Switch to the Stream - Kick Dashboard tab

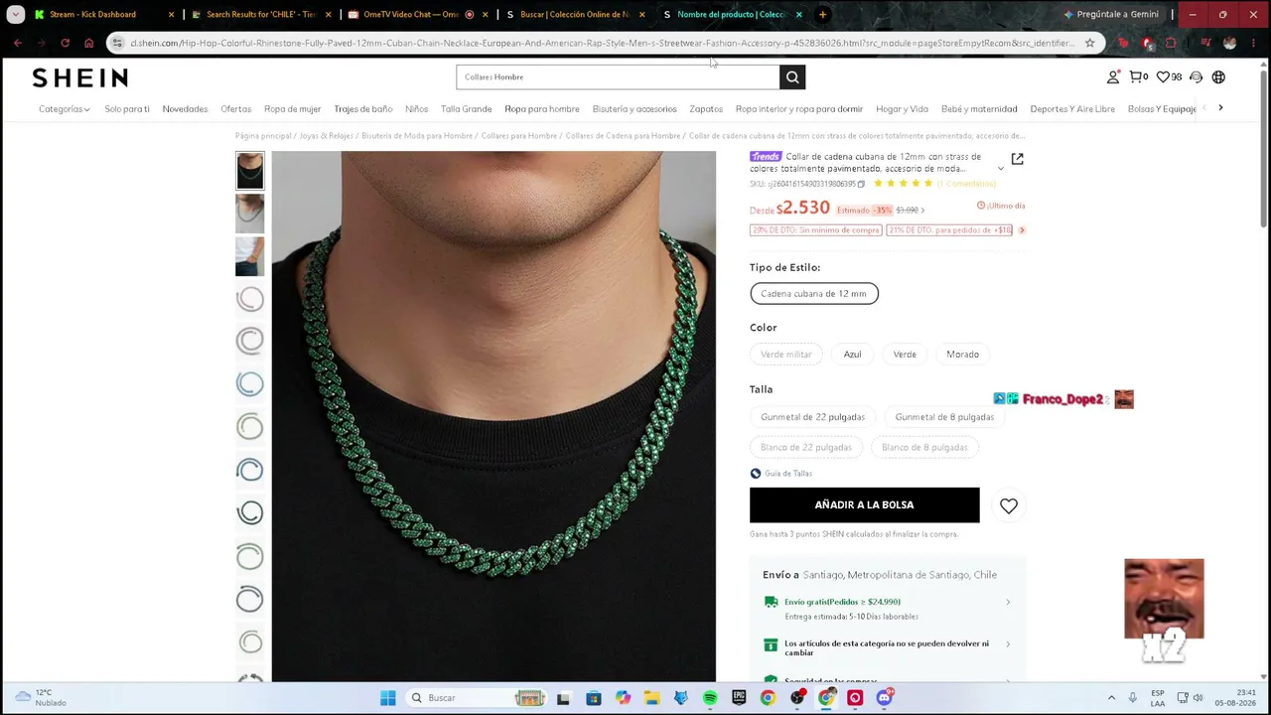105,15
